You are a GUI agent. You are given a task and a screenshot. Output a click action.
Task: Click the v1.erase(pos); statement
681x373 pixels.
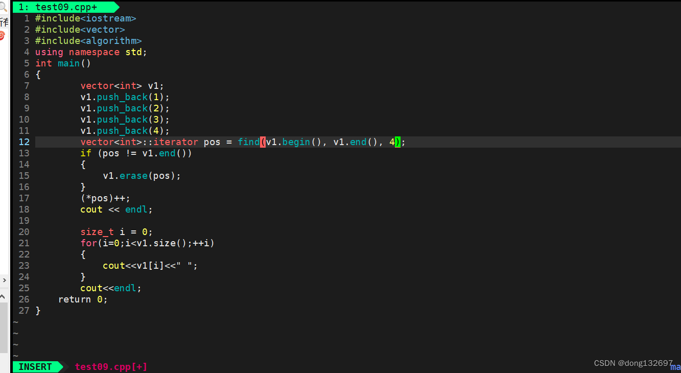pyautogui.click(x=142, y=176)
